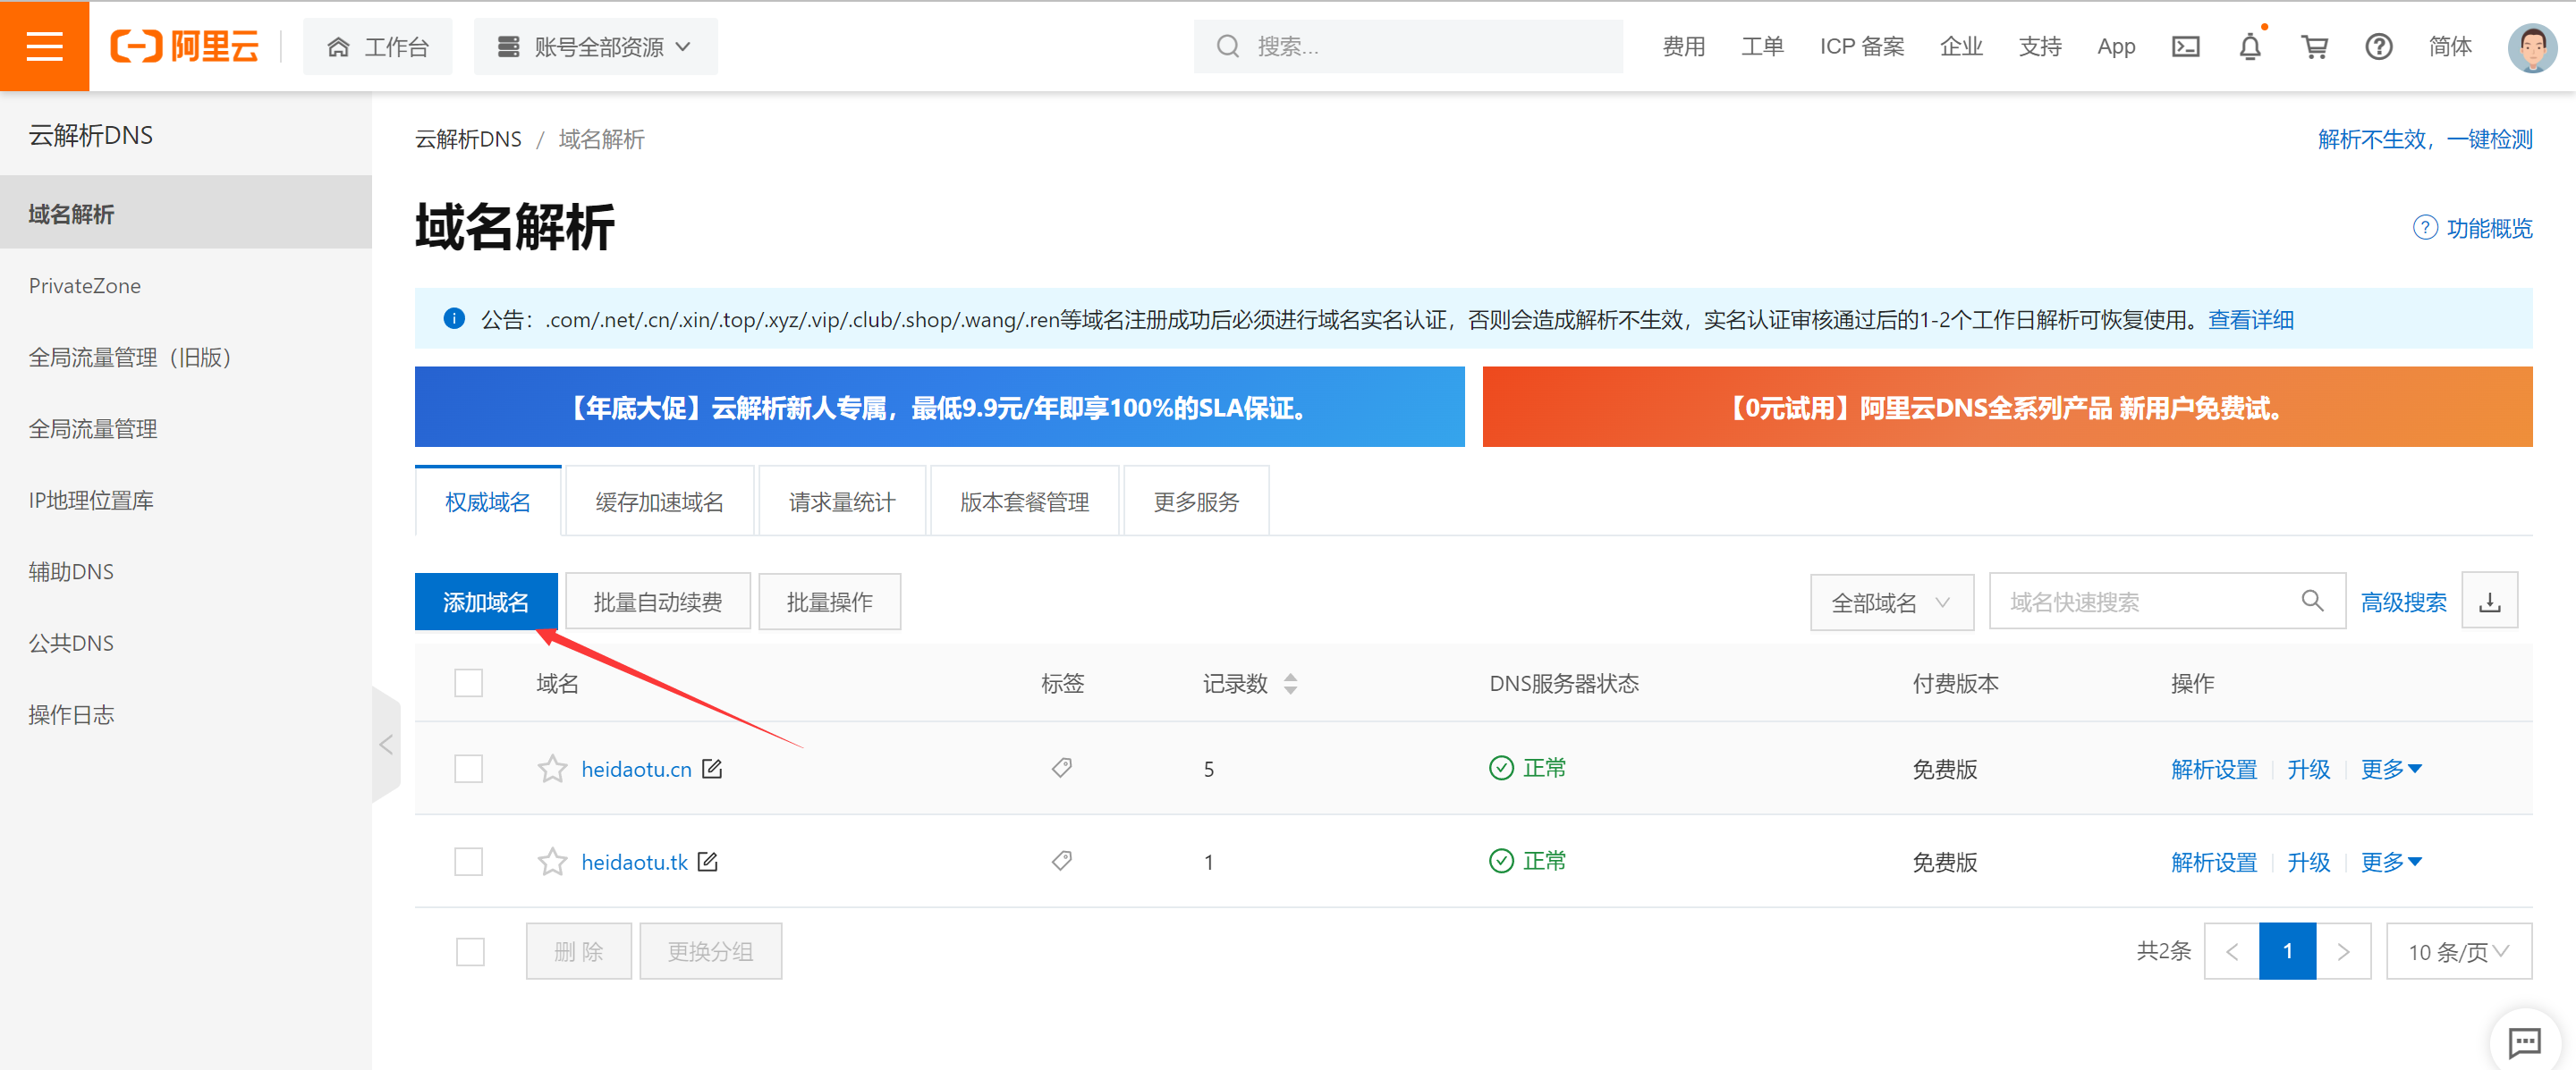Click the blue 年底大促 promo banner
Viewport: 2576px width, 1070px height.
[x=939, y=407]
